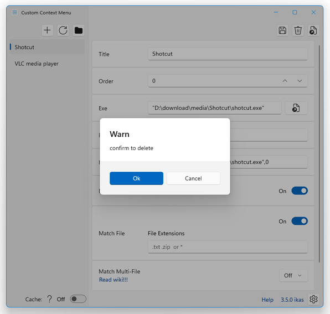This screenshot has width=330, height=314.
Task: Refresh the menu list
Action: pyautogui.click(x=63, y=30)
